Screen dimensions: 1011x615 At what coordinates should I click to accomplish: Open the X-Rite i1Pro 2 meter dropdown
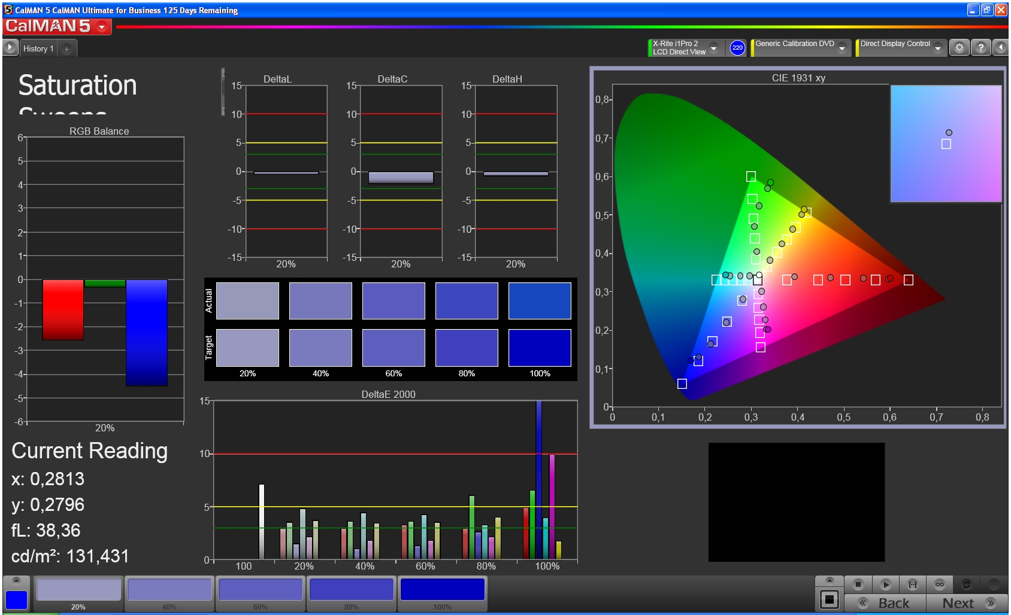[713, 48]
